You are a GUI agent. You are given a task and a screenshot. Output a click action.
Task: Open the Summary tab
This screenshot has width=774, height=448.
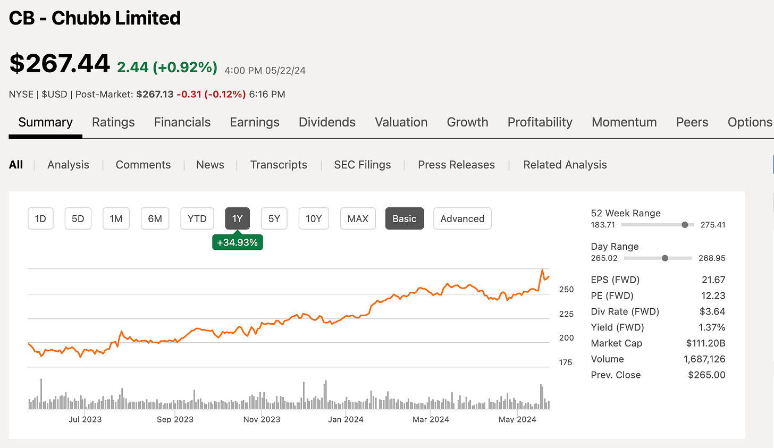pos(45,122)
